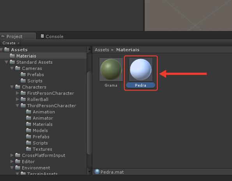This screenshot has width=232, height=181.
Task: Select Prefabs label under ThirdPersonCharacter
Action: point(41,137)
